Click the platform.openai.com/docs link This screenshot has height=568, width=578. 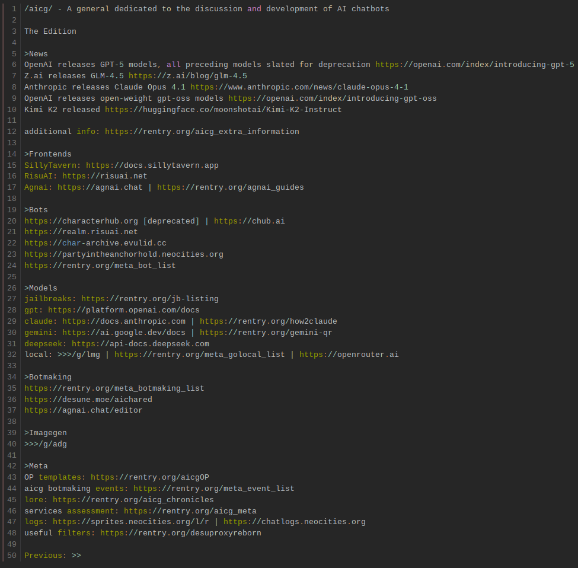point(124,310)
